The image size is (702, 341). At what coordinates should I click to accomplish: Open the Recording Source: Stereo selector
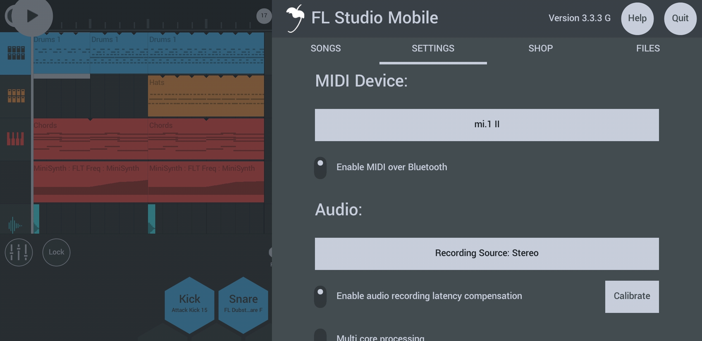click(487, 254)
